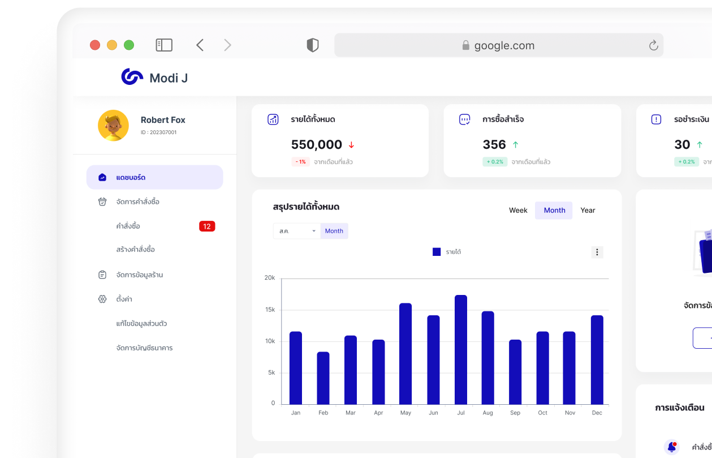Click the 550,000 revenue value
Image resolution: width=712 pixels, height=458 pixels.
point(317,145)
